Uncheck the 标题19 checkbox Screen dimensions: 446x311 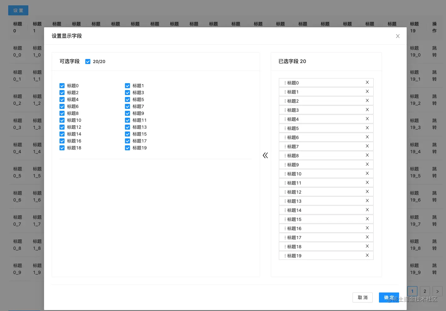(127, 148)
